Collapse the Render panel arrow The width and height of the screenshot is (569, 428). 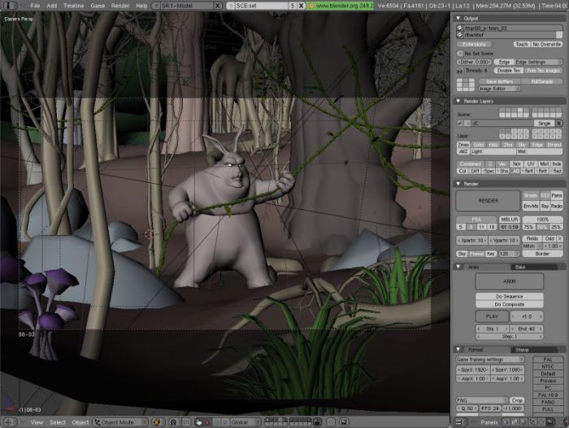tap(458, 184)
